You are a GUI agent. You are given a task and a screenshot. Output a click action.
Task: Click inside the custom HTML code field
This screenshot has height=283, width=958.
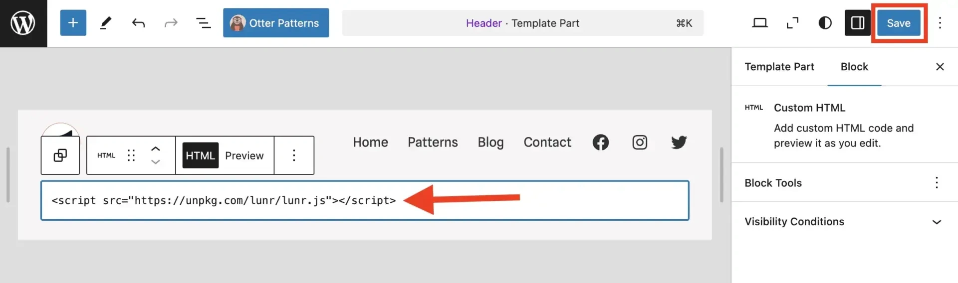549,200
